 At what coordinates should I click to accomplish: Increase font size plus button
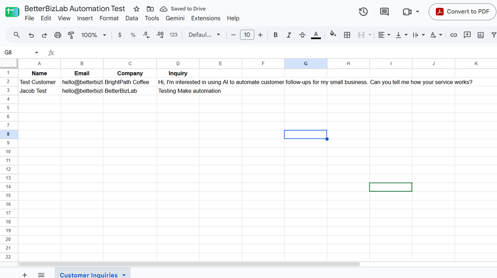tap(260, 35)
